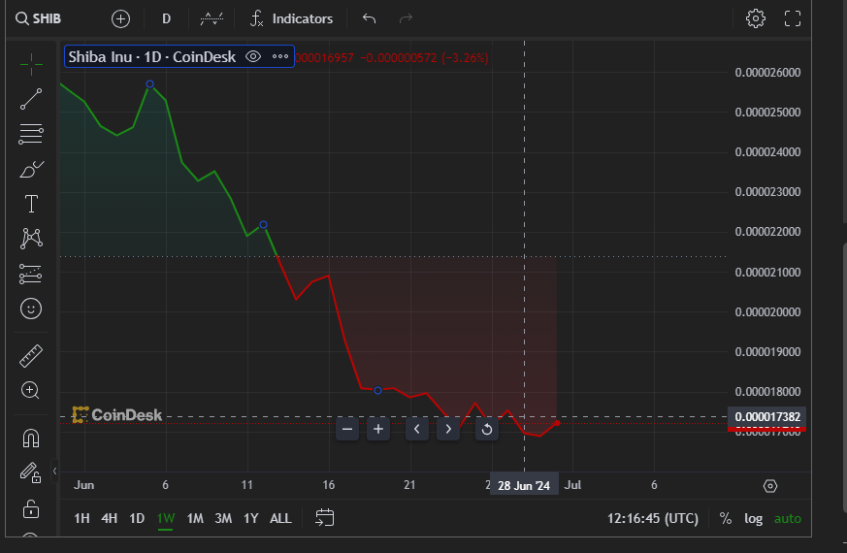Click the Shiba Inu · 1D · CoinDesk legend title
The height and width of the screenshot is (553, 847).
(x=151, y=56)
